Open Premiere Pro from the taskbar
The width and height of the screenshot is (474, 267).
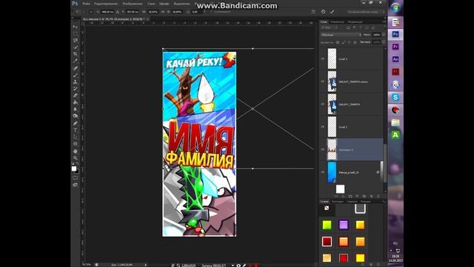pos(395,47)
